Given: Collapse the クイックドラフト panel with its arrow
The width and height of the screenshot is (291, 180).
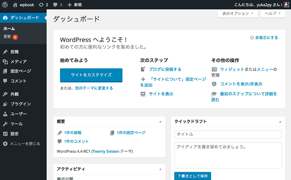Looking at the screenshot, I should click(x=280, y=122).
